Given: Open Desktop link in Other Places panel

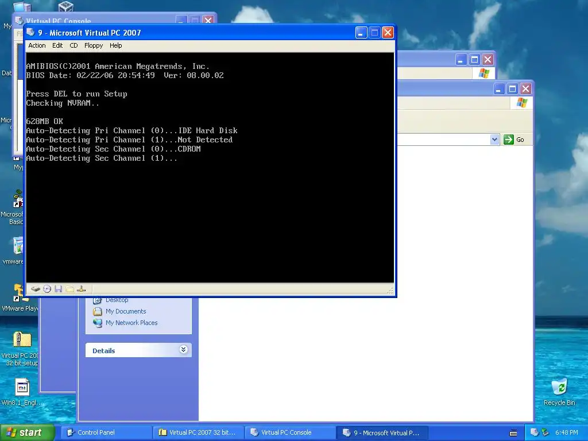Looking at the screenshot, I should tap(117, 300).
